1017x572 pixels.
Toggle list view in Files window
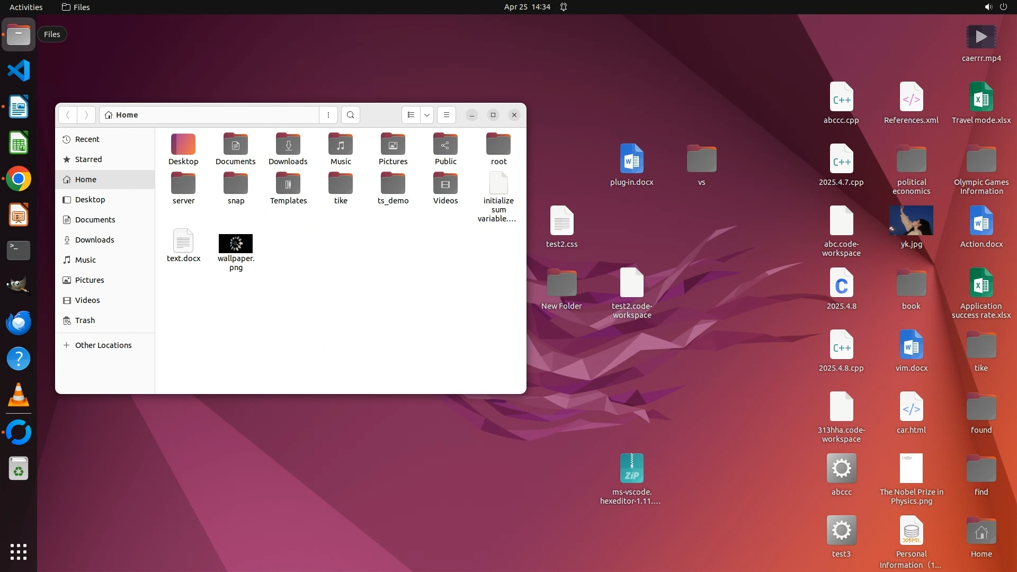(x=411, y=115)
